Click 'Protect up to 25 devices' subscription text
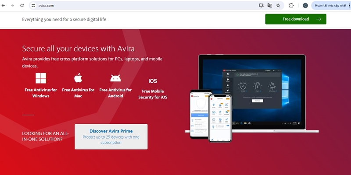The height and width of the screenshot is (175, 351). pos(111,140)
